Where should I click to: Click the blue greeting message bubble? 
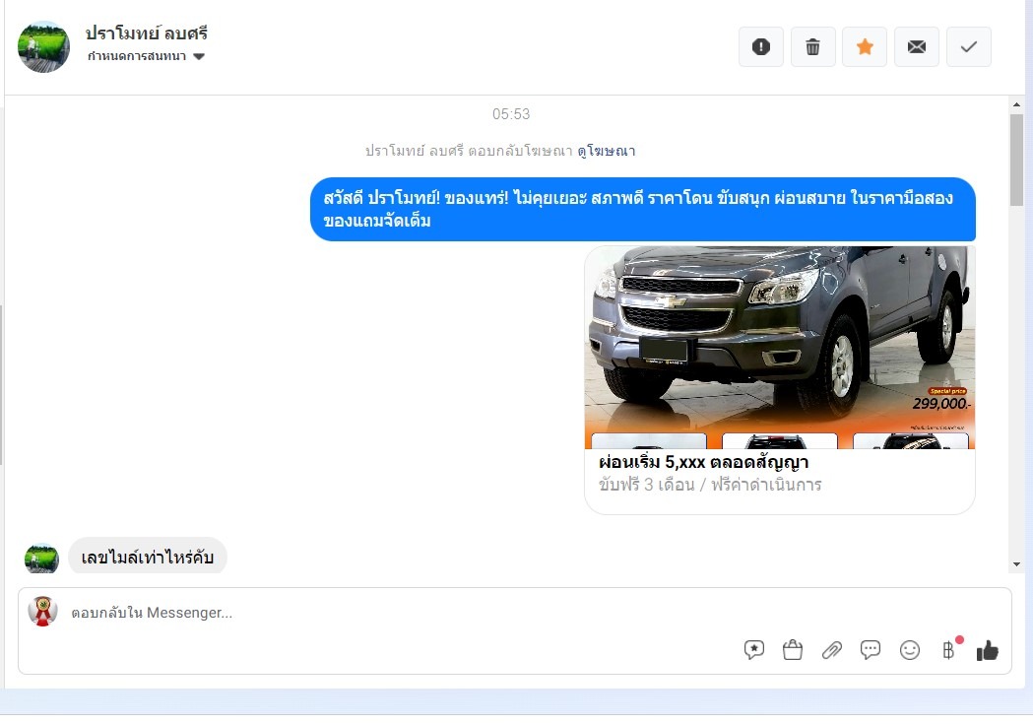[x=642, y=209]
